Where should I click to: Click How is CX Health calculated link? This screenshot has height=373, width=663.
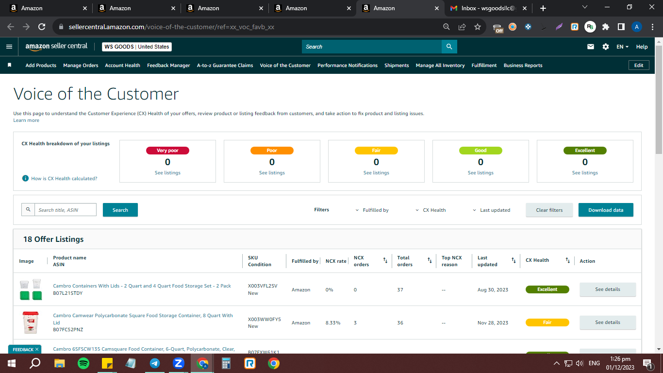pos(64,178)
